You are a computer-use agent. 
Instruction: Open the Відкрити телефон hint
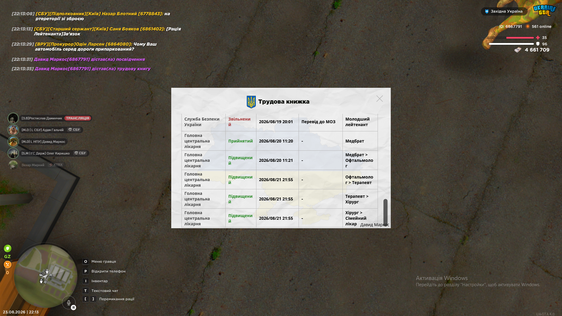(108, 271)
